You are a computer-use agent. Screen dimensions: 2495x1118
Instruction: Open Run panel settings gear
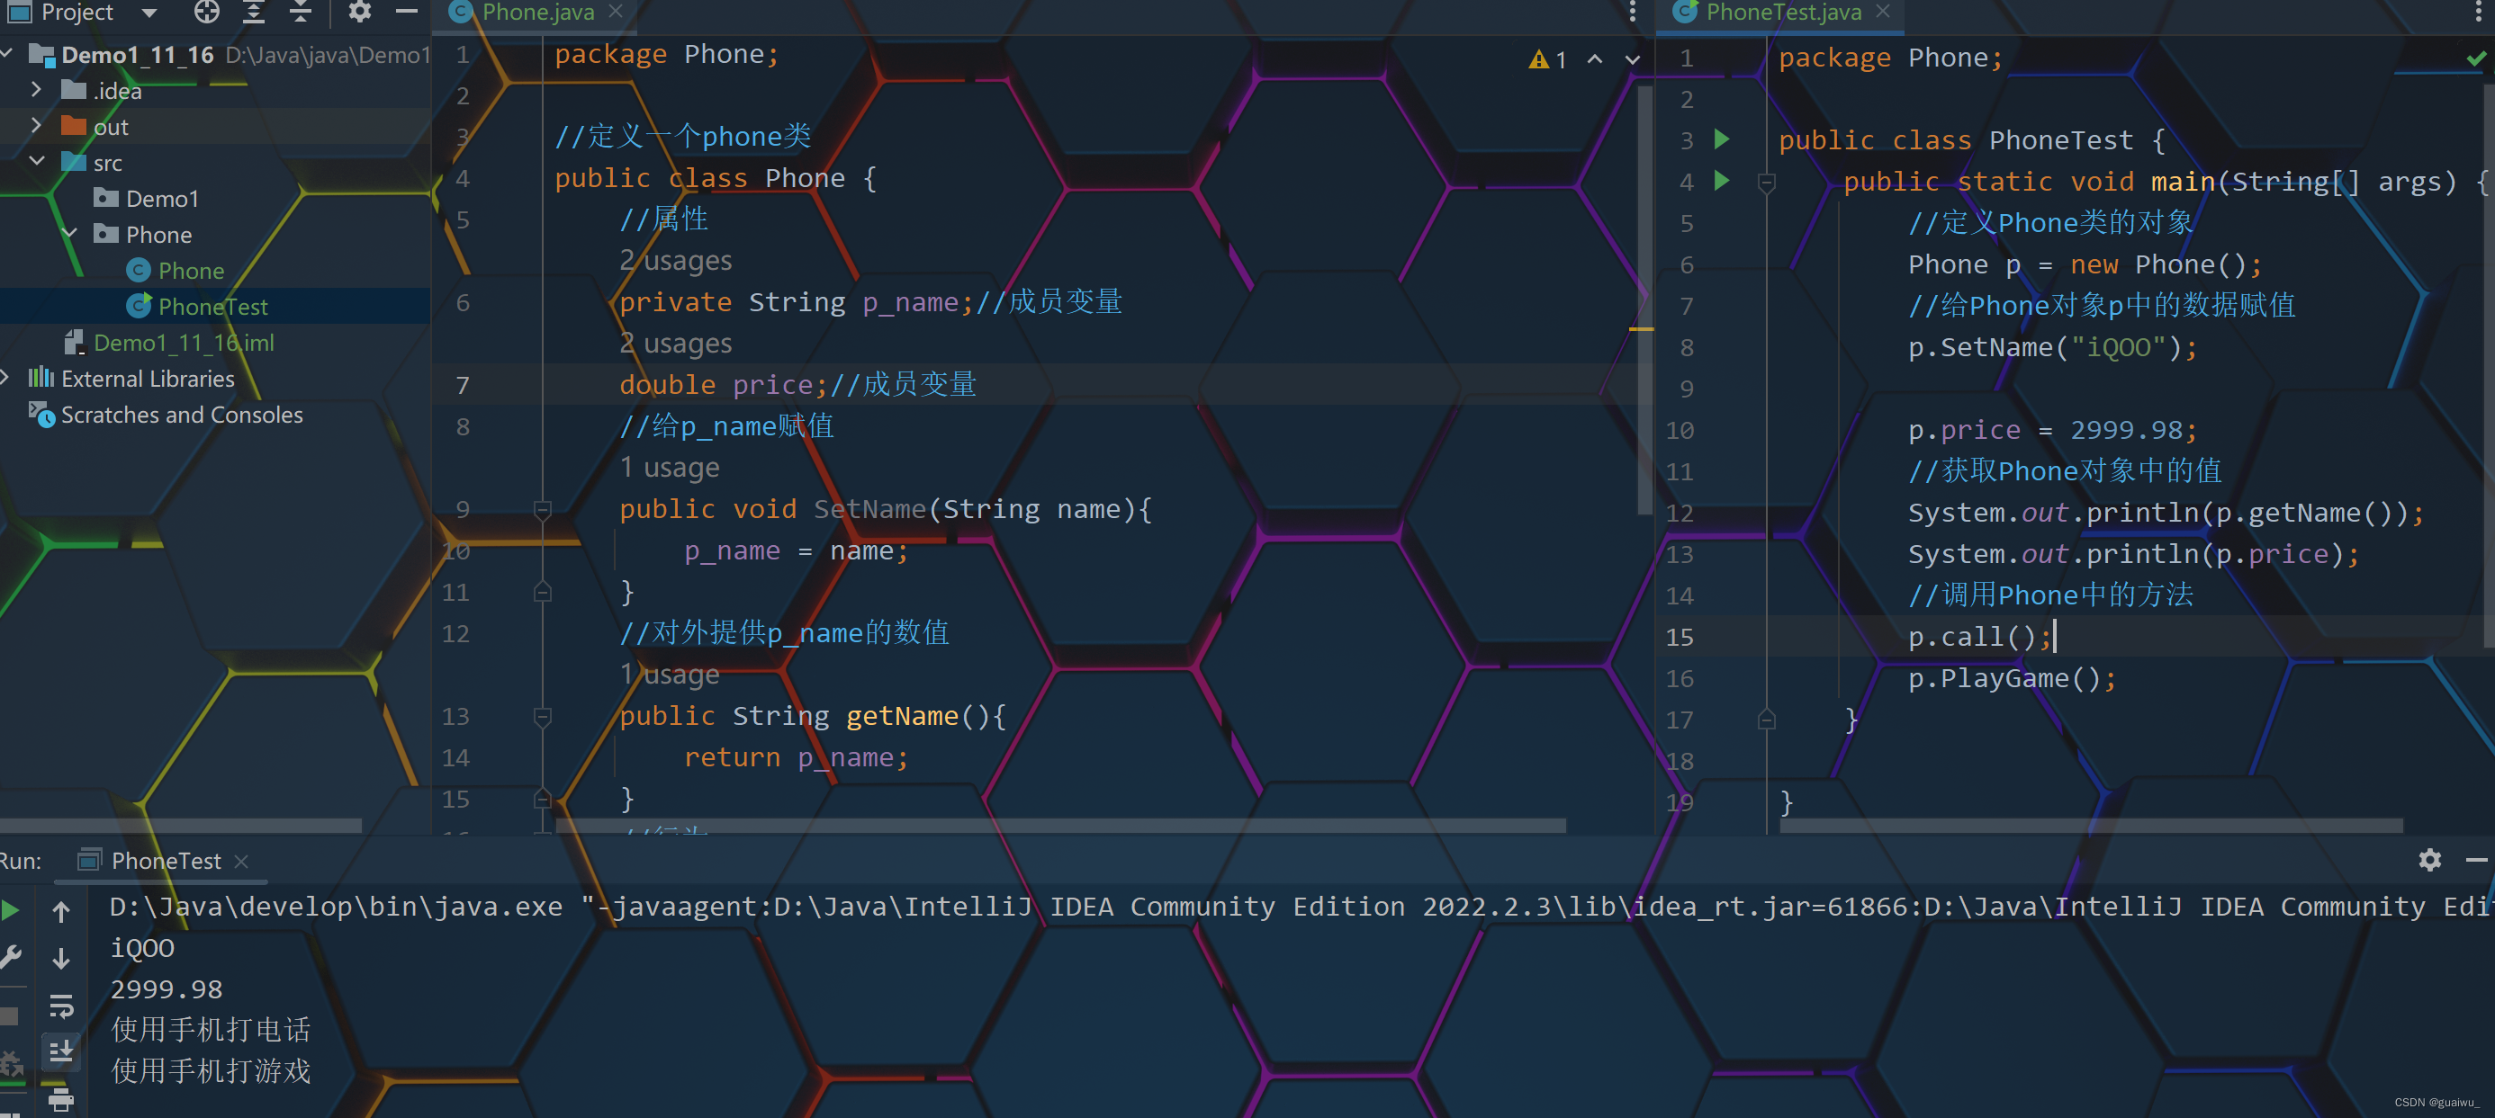point(2429,860)
